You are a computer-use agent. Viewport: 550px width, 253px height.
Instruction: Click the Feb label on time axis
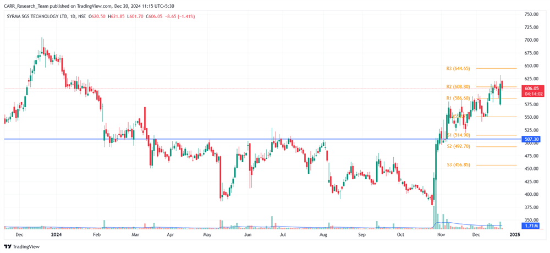point(97,234)
